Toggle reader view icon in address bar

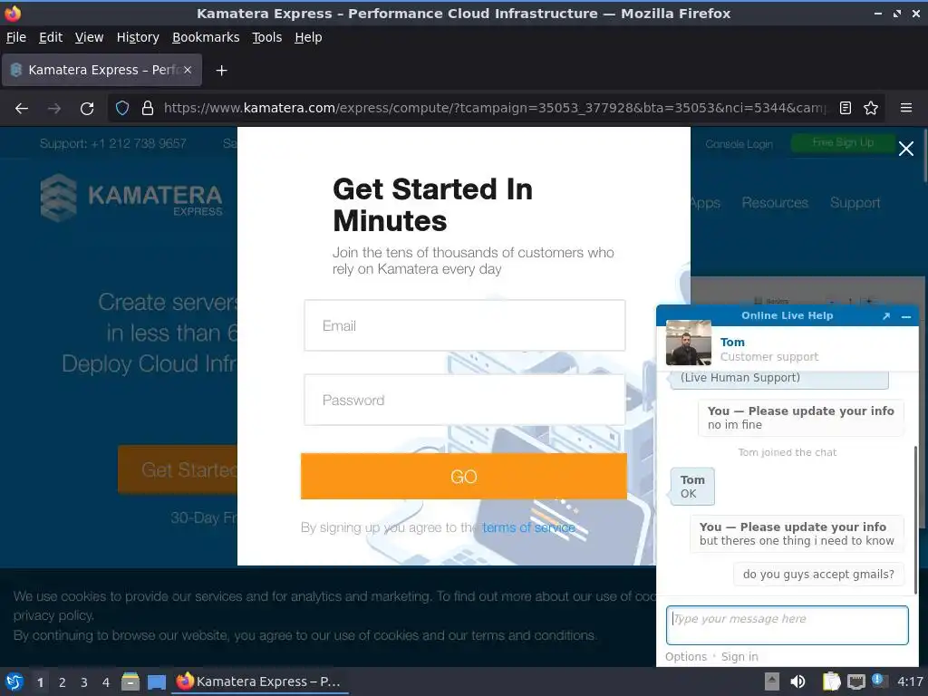pos(846,108)
